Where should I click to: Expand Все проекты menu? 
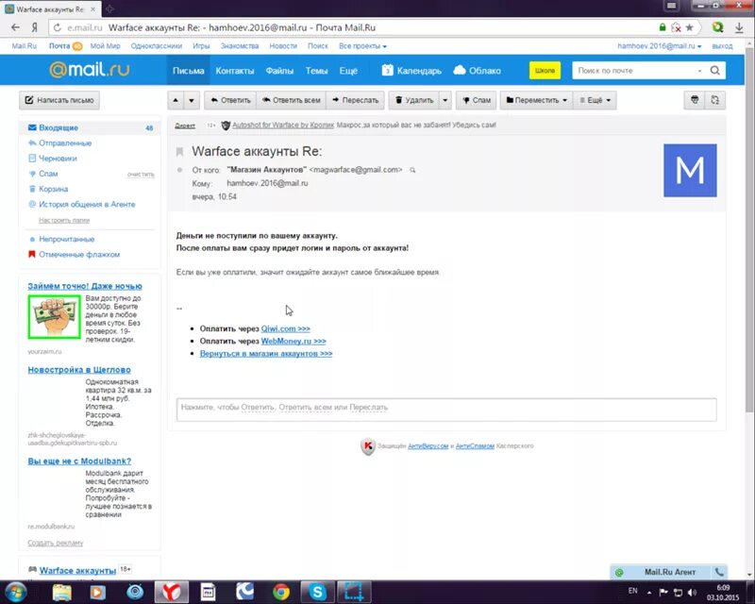(x=362, y=46)
